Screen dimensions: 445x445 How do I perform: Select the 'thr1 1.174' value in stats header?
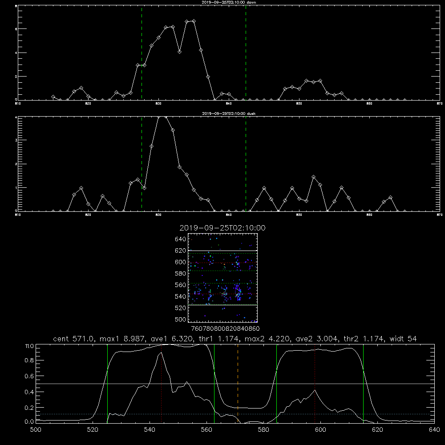click(219, 339)
